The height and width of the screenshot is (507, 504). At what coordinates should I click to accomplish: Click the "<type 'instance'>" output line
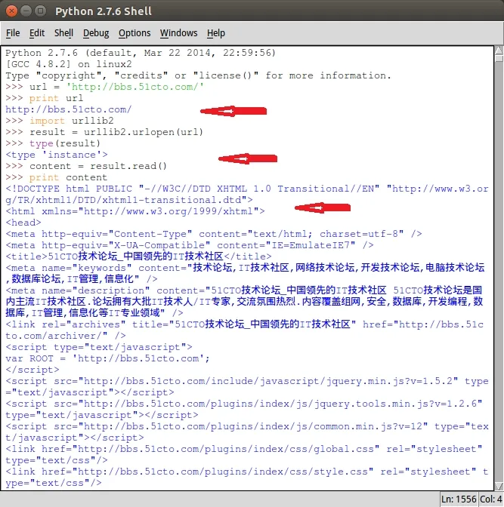tap(57, 155)
